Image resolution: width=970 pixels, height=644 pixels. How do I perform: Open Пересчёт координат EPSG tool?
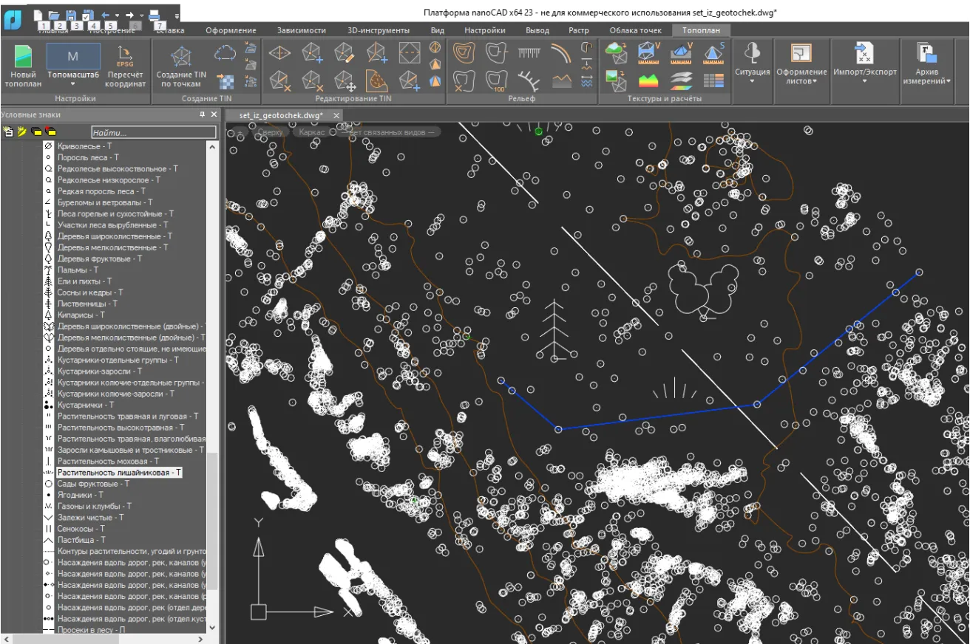coord(126,66)
